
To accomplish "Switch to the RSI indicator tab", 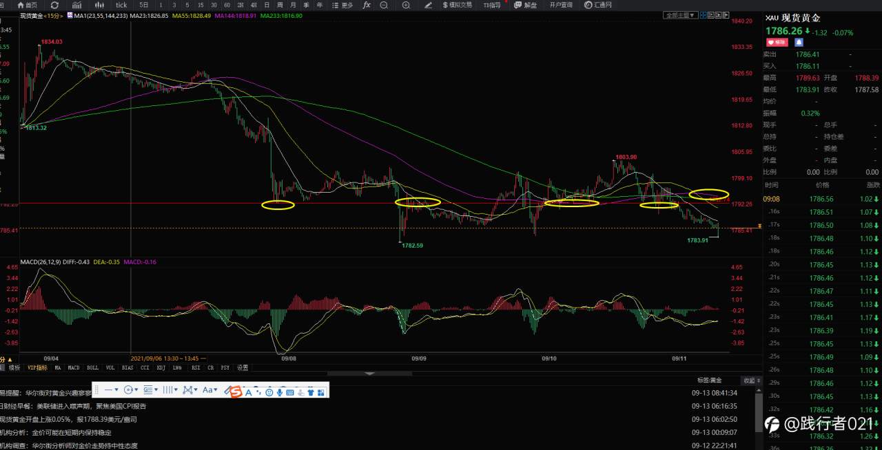I will coord(196,367).
